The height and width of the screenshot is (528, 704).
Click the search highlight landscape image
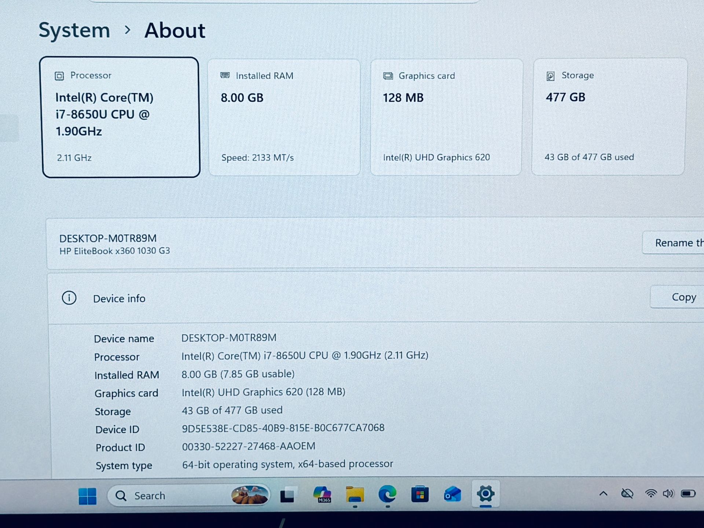coord(250,495)
